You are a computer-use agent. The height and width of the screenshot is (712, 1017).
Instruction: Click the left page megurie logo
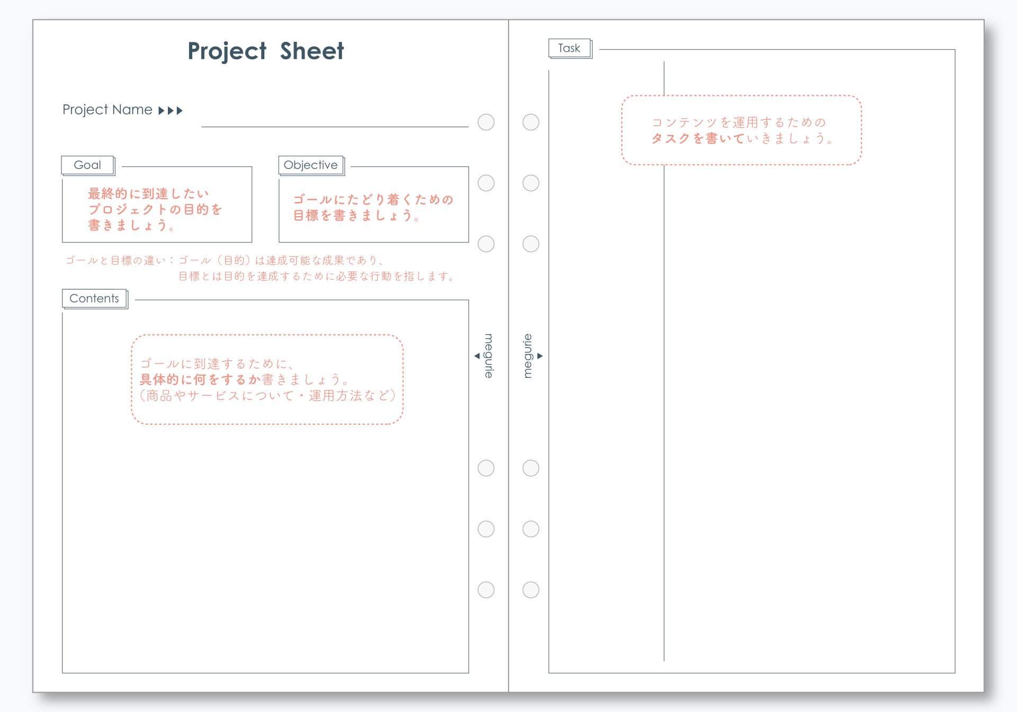tap(488, 355)
